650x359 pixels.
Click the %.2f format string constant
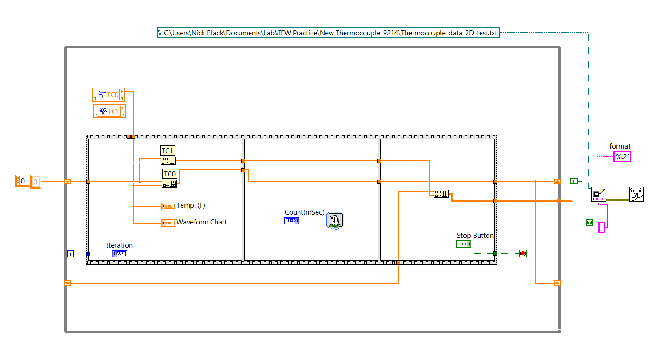pyautogui.click(x=623, y=157)
